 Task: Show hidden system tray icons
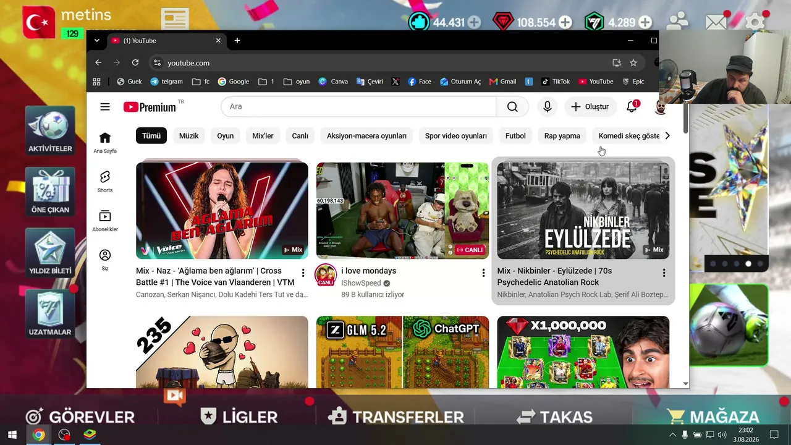[x=672, y=434]
